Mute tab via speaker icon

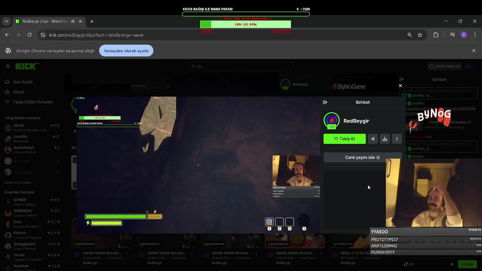pyautogui.click(x=73, y=21)
